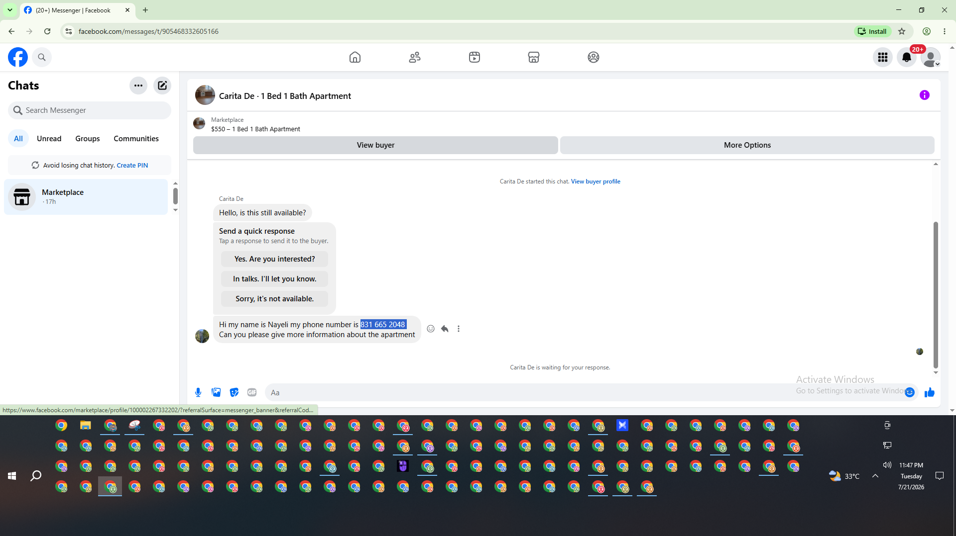Image resolution: width=956 pixels, height=536 pixels.
Task: Switch to the Groups tab
Action: (88, 139)
